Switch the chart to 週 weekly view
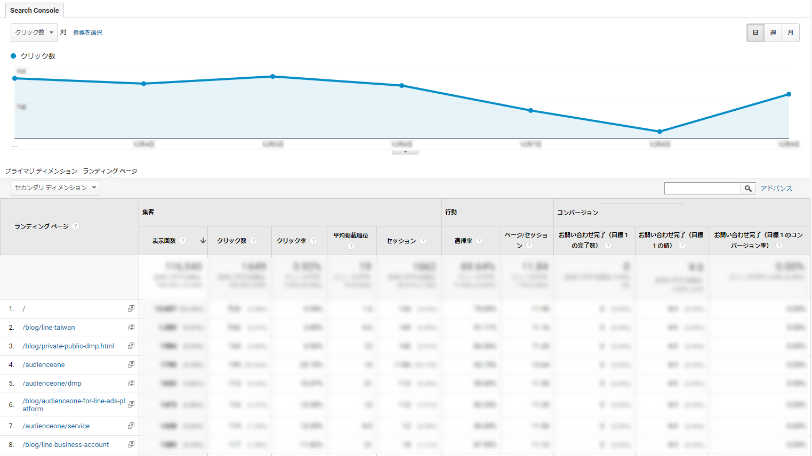Screen dimensions: 812x456 point(773,32)
